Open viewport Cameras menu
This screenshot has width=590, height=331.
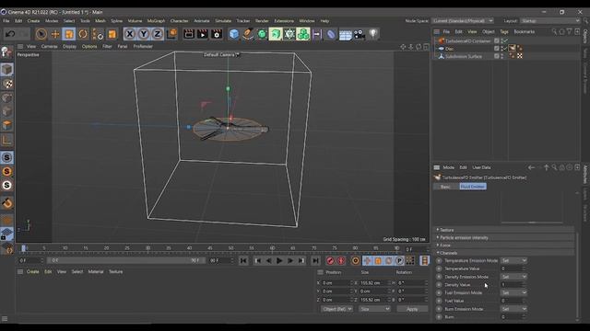[x=49, y=46]
